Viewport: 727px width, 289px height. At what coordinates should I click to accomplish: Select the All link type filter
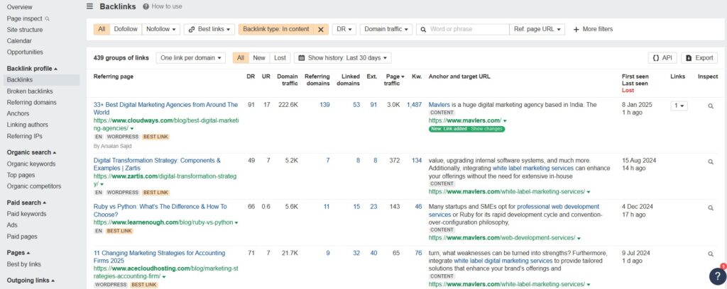[102, 29]
